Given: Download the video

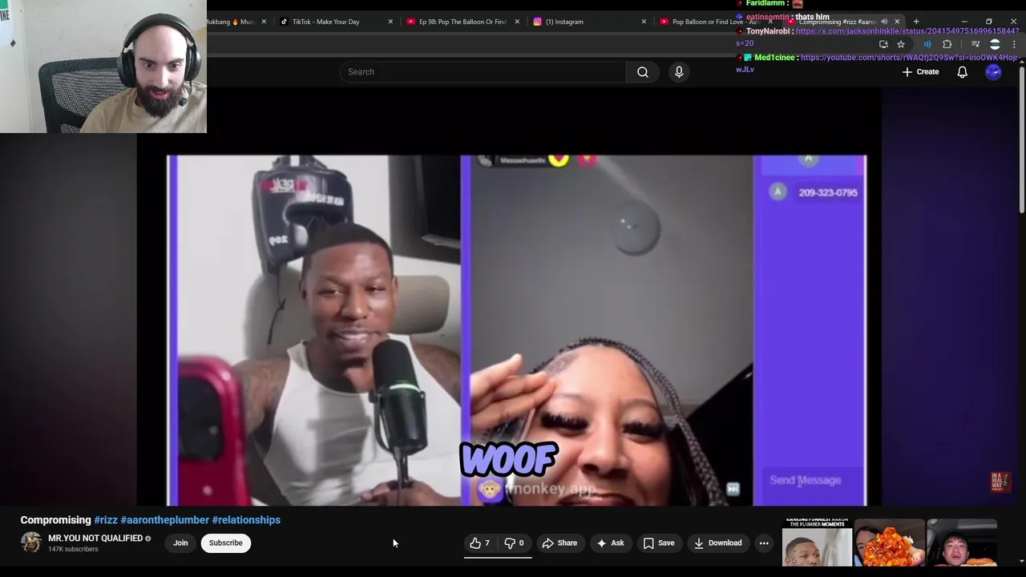Looking at the screenshot, I should (718, 543).
